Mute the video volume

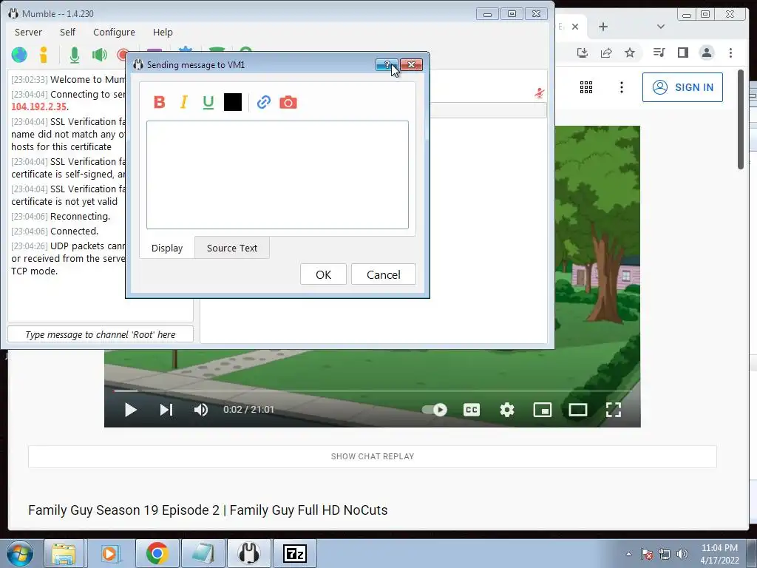coord(201,410)
